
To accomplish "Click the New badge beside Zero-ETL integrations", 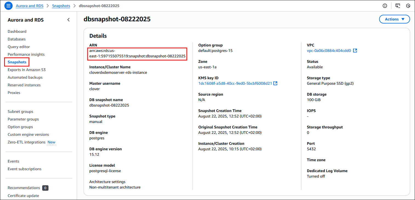I will pos(51,142).
